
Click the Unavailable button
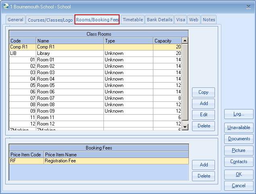click(238, 127)
